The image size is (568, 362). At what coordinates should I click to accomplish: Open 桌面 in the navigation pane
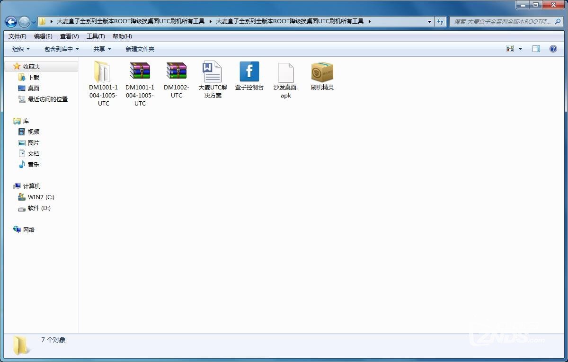click(34, 88)
